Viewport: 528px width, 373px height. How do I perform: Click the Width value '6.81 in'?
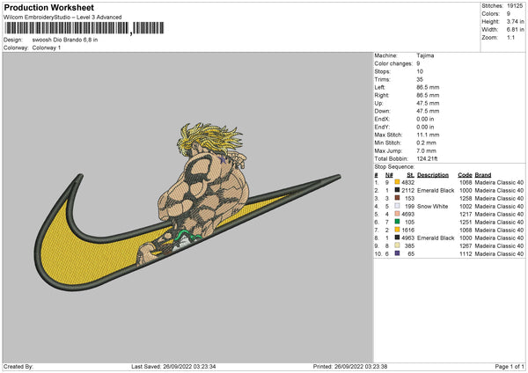click(x=515, y=30)
